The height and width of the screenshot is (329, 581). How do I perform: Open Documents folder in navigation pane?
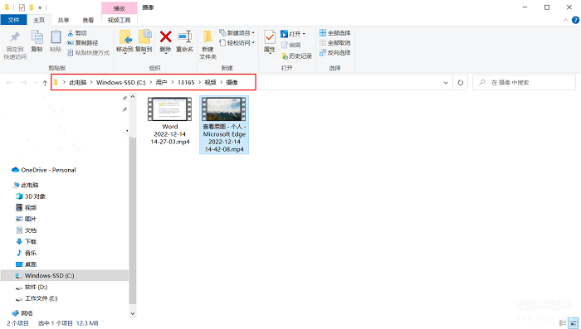click(x=27, y=230)
